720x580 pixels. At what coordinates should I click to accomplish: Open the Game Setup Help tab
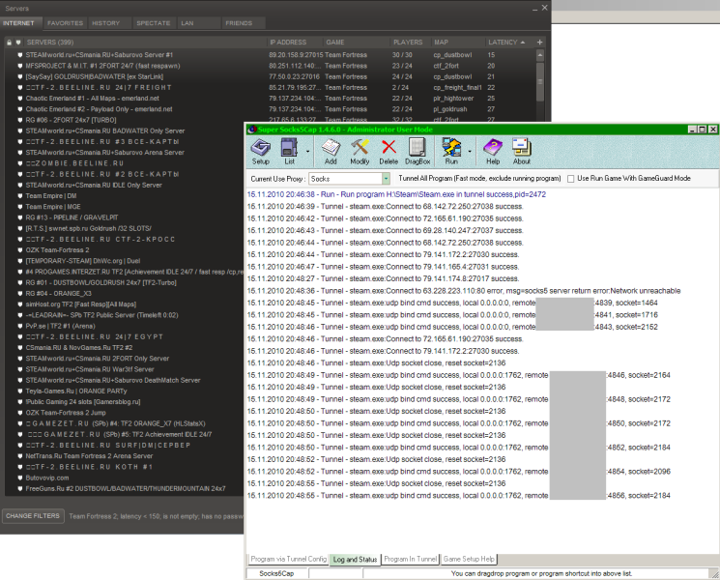(469, 559)
